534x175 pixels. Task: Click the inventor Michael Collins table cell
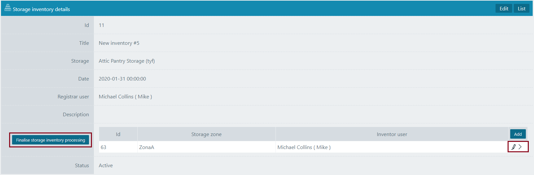pyautogui.click(x=304, y=147)
